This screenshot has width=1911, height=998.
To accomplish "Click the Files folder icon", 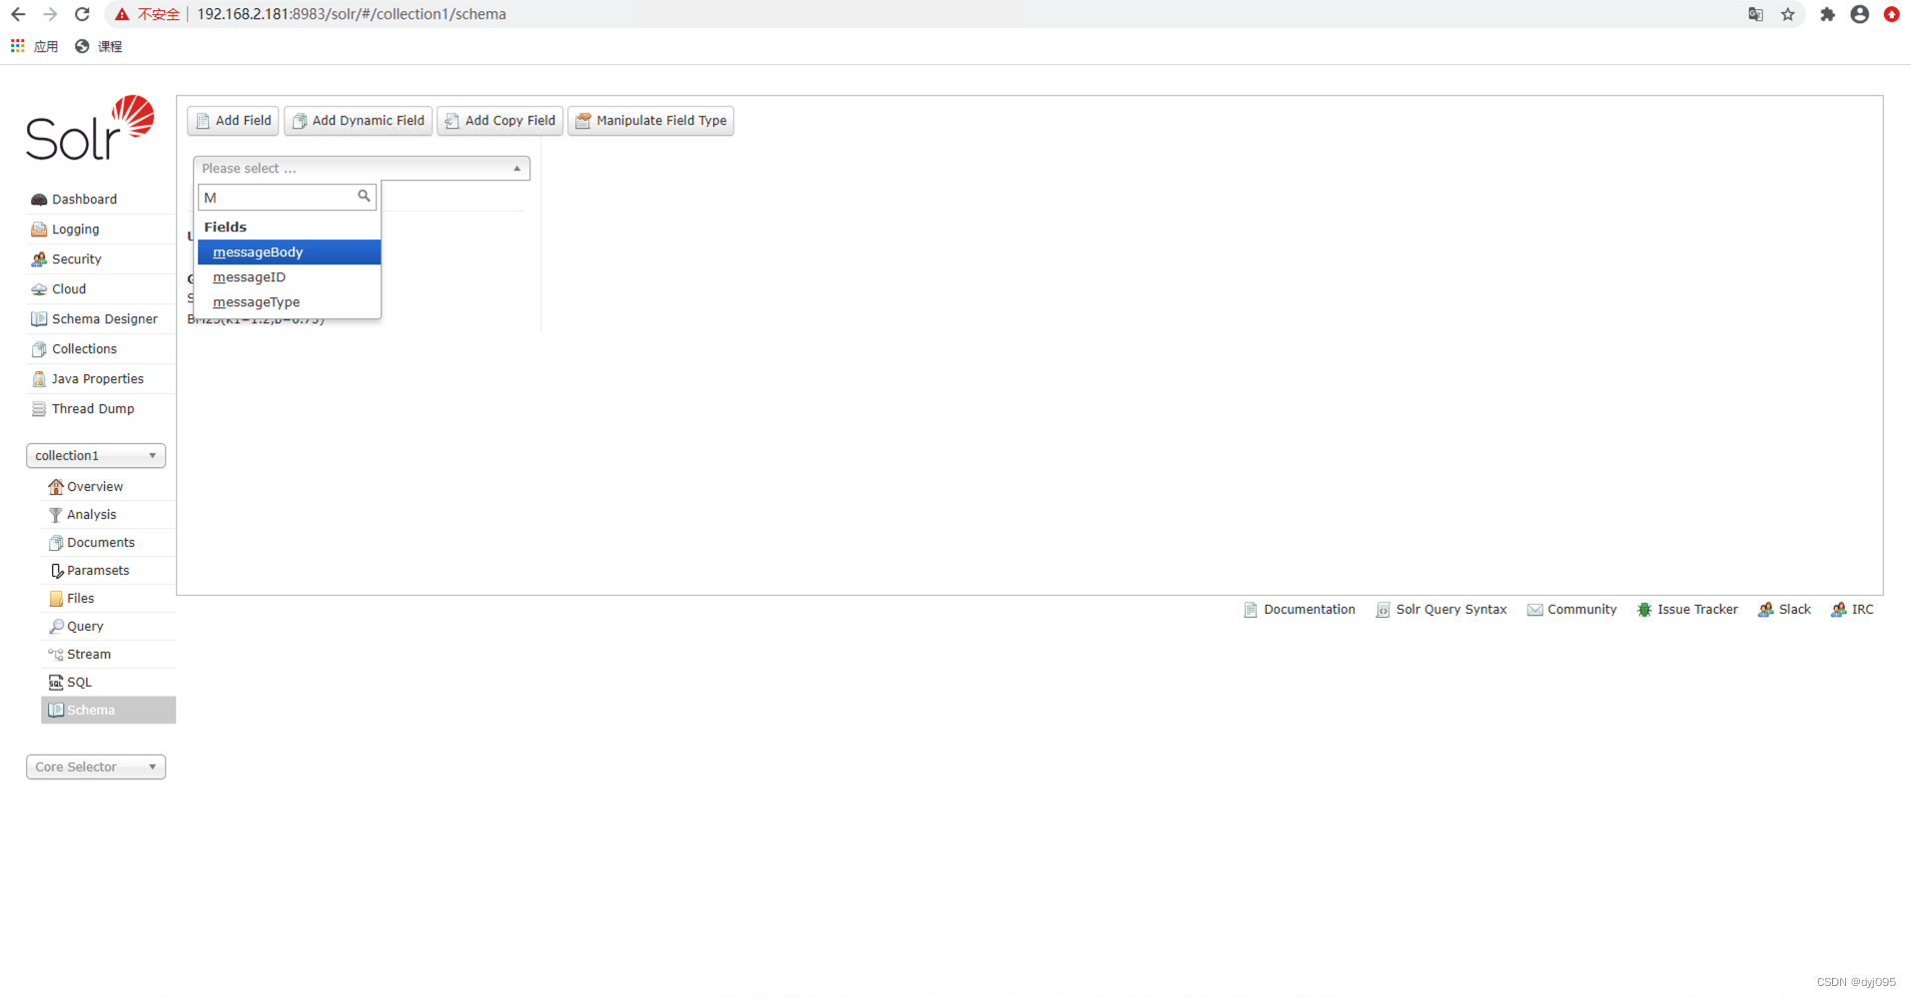I will [x=56, y=599].
